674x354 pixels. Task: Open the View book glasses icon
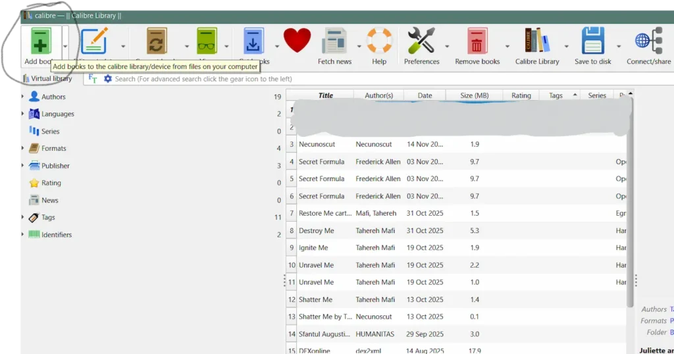pyautogui.click(x=207, y=41)
